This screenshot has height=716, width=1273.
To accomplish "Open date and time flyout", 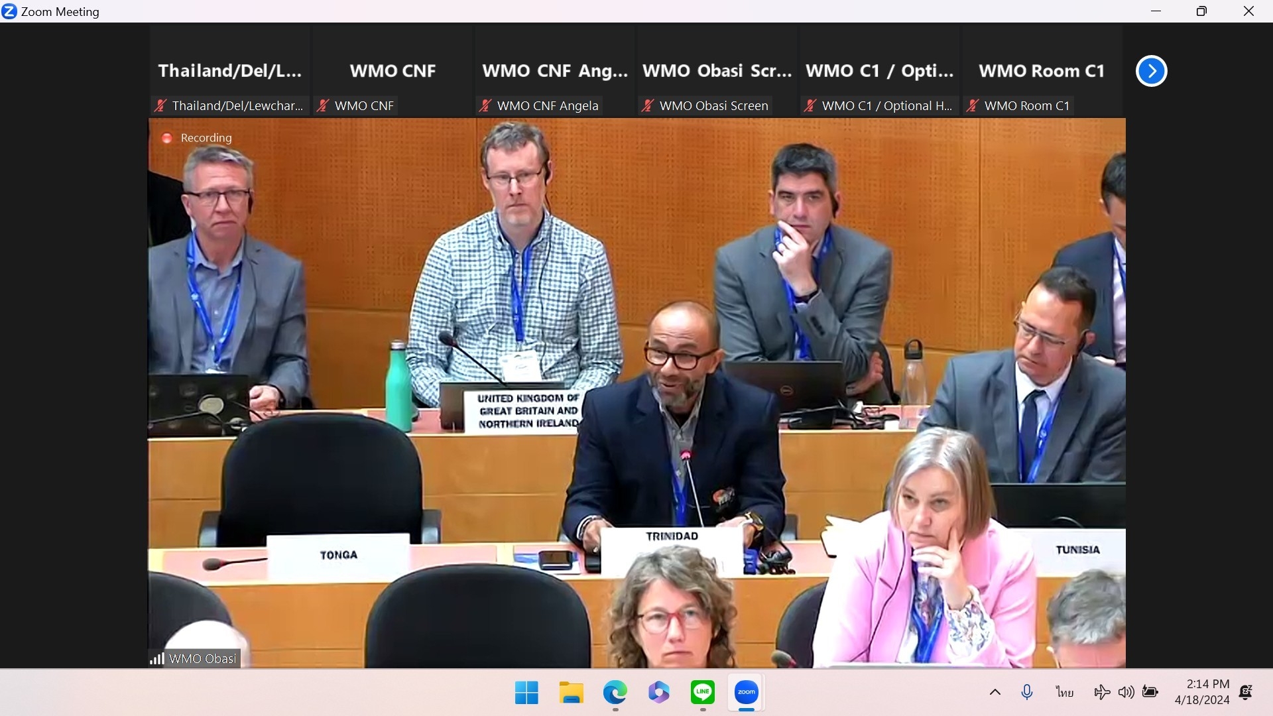I will point(1202,692).
